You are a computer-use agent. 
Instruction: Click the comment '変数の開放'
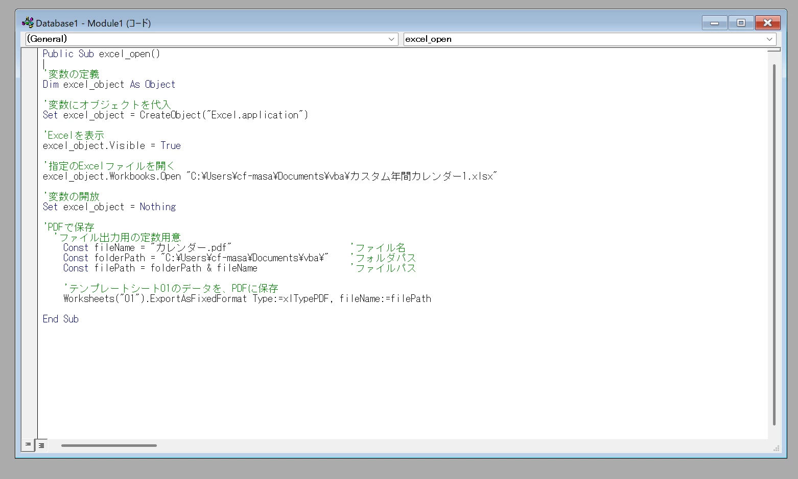click(x=71, y=197)
